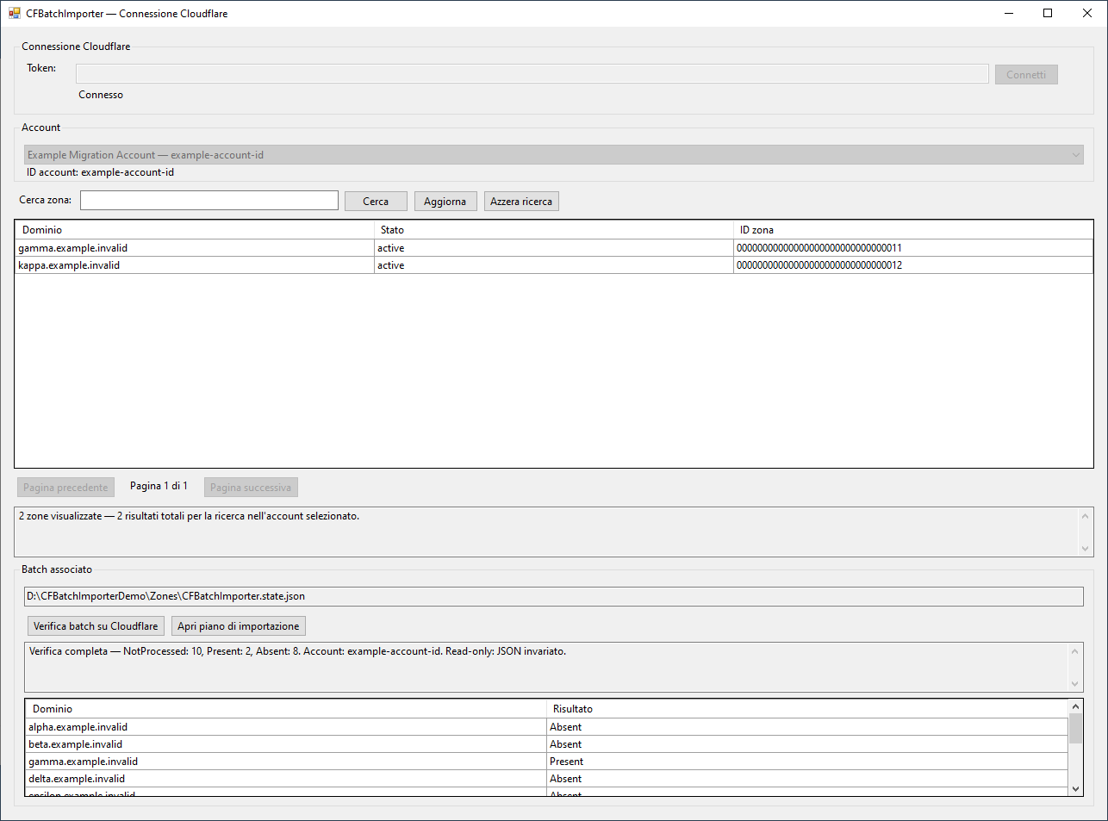Viewport: 1108px width, 821px height.
Task: Click the verification message scroll-up arrow
Action: coord(1074,651)
